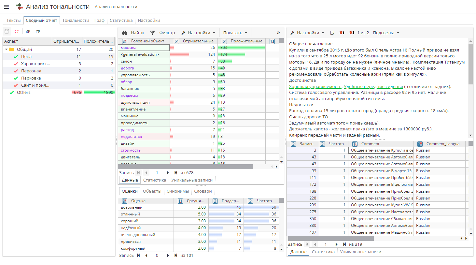Switch to the Объекты tab
Image resolution: width=476 pixels, height=265 pixels.
click(152, 191)
